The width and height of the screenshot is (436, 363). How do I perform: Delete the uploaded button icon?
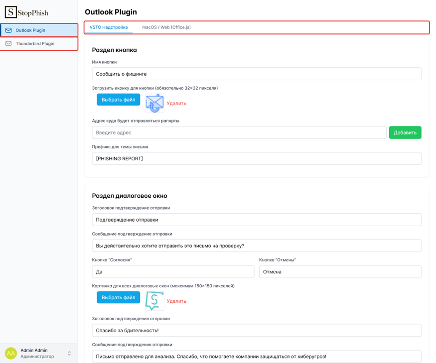176,104
